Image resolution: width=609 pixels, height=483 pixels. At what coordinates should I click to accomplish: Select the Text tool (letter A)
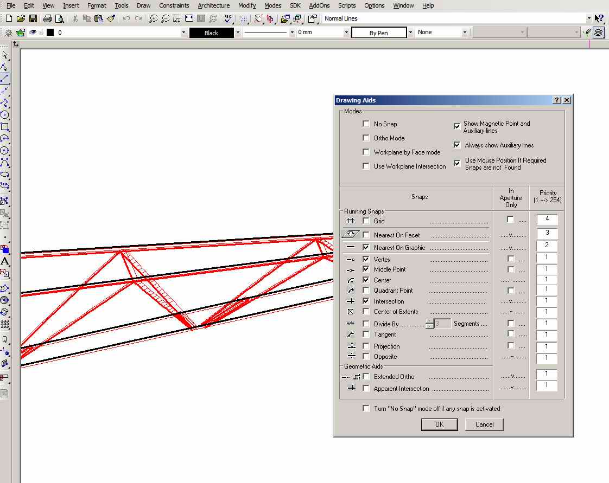[5, 262]
